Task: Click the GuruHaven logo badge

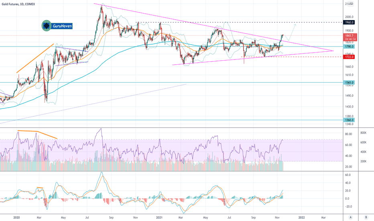Action: (57, 26)
